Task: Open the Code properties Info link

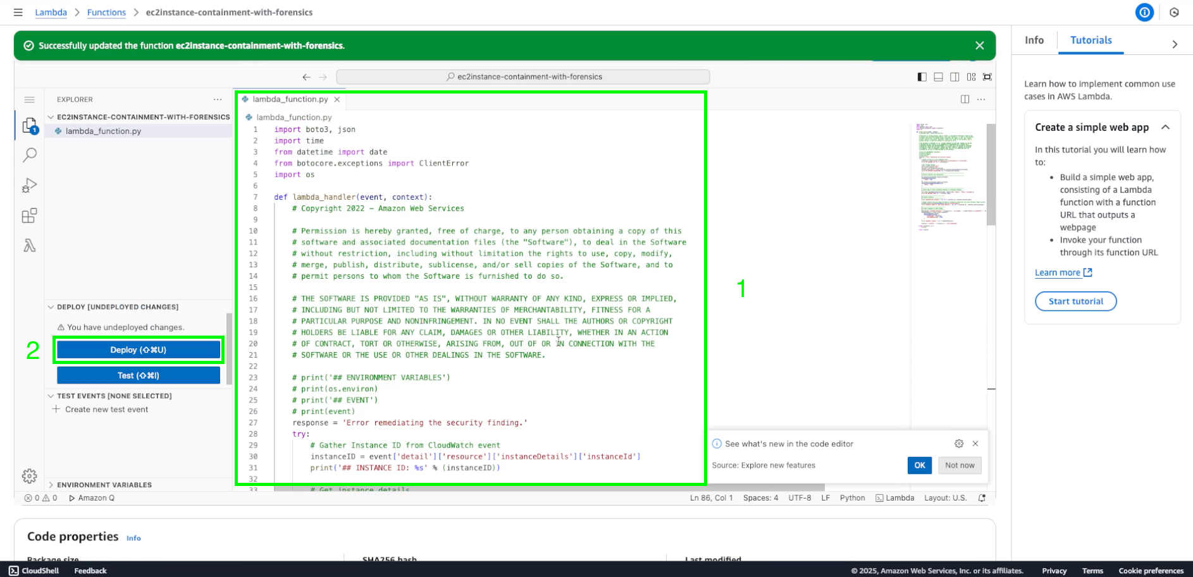Action: click(x=133, y=538)
